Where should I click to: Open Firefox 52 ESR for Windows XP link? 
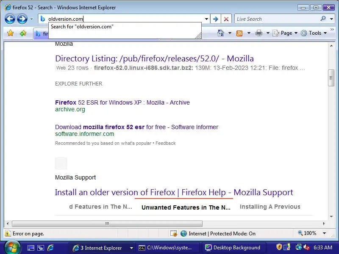[x=122, y=102]
